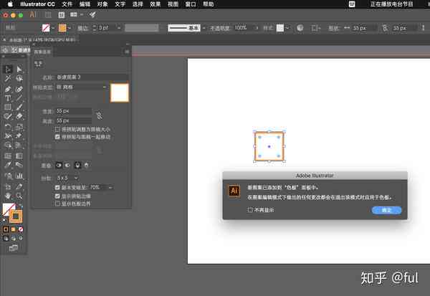The image size is (430, 296).
Task: Toggle the show tile edge checkbox
Action: (x=57, y=196)
